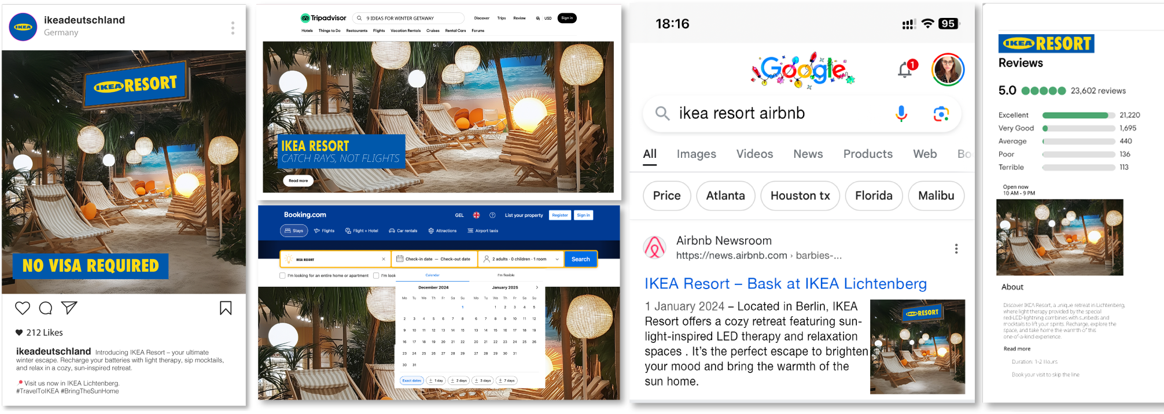Click List your property on Booking.com
The image size is (1164, 414).
pyautogui.click(x=524, y=215)
